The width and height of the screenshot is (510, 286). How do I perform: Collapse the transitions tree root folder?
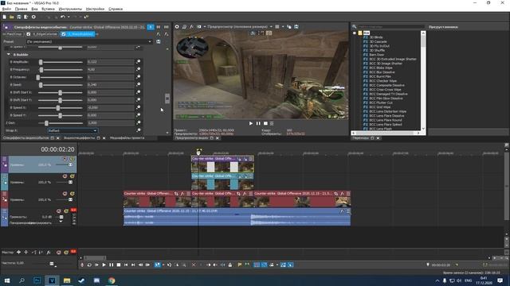355,33
